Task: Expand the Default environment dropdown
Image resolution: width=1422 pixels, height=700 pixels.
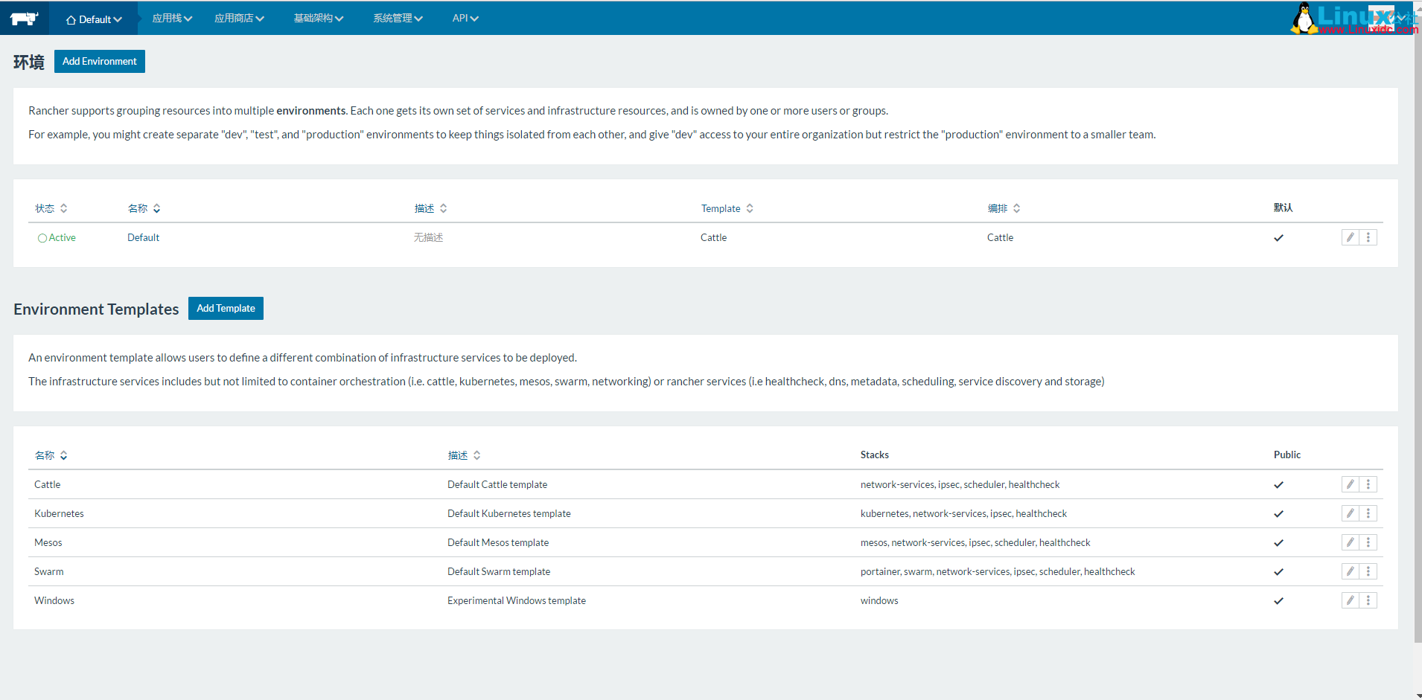Action: click(94, 19)
